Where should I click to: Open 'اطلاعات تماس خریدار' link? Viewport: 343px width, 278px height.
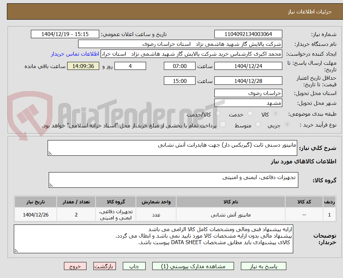pos(75,54)
